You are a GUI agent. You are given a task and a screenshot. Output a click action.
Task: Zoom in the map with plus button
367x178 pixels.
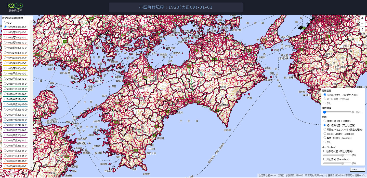coord(362,18)
